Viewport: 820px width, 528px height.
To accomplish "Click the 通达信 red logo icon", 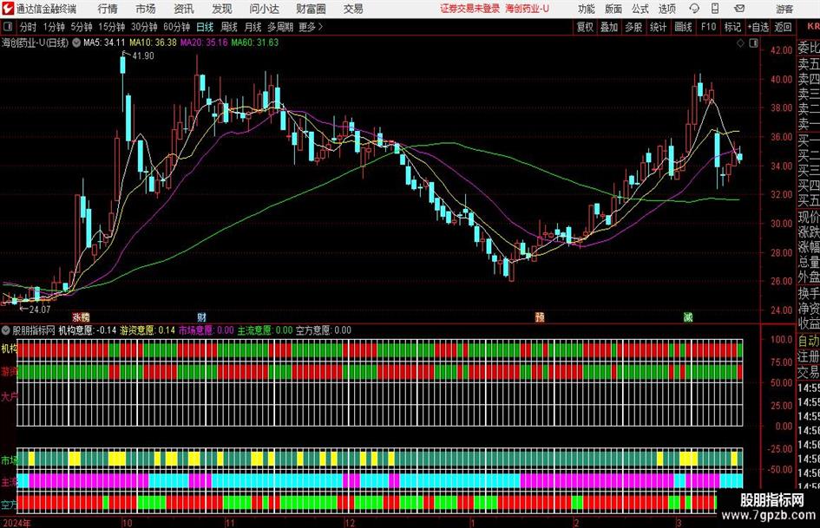I will pyautogui.click(x=9, y=9).
